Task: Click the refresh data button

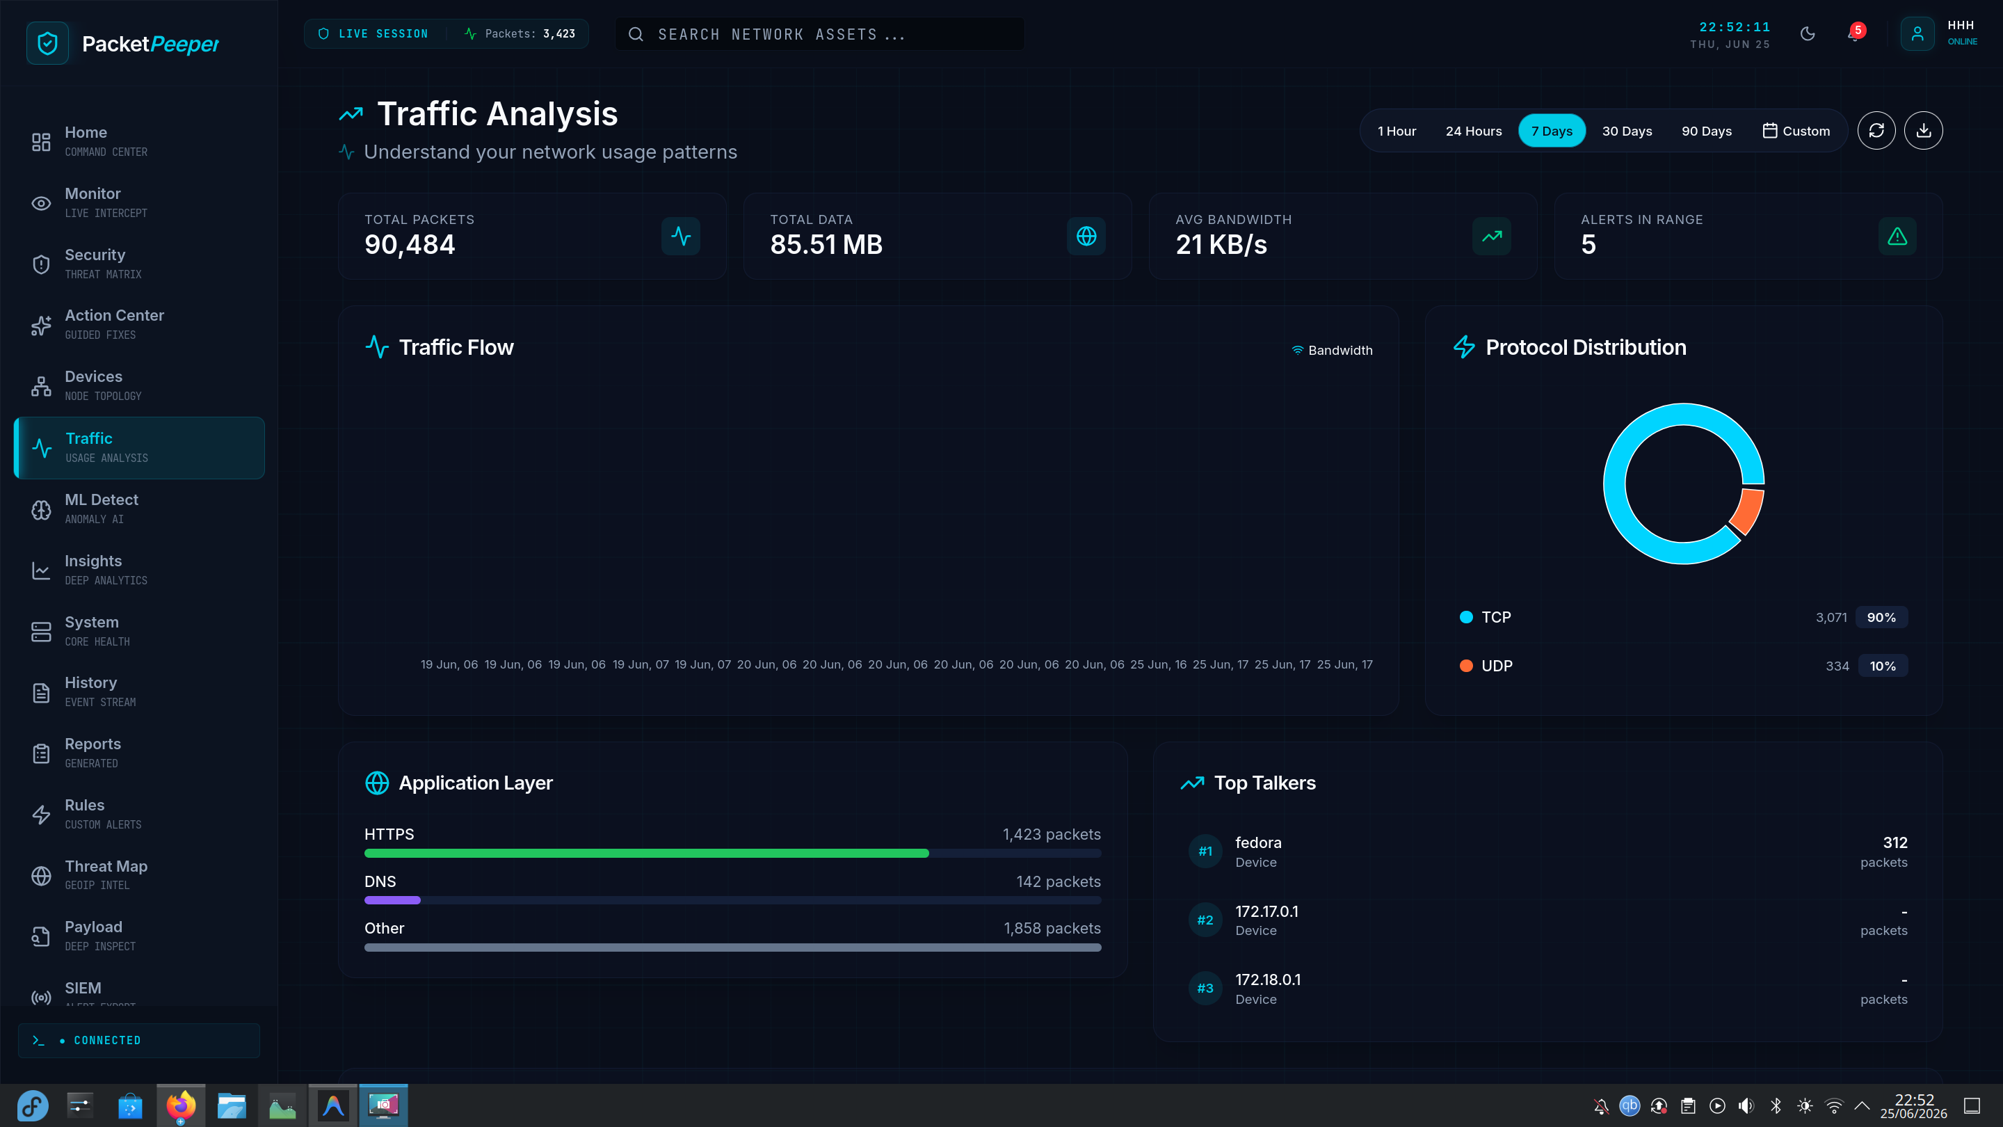Action: pos(1876,131)
